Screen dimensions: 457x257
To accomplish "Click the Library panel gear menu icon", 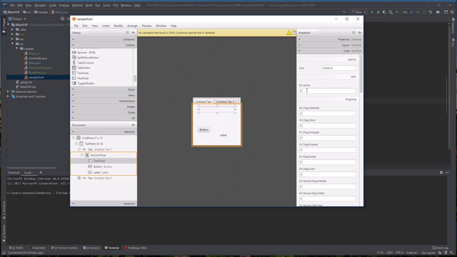I will pyautogui.click(x=134, y=32).
